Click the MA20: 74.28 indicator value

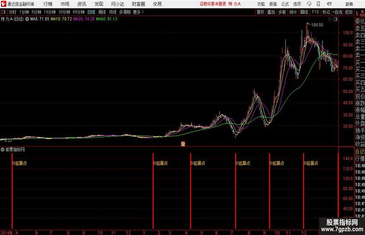[84, 19]
